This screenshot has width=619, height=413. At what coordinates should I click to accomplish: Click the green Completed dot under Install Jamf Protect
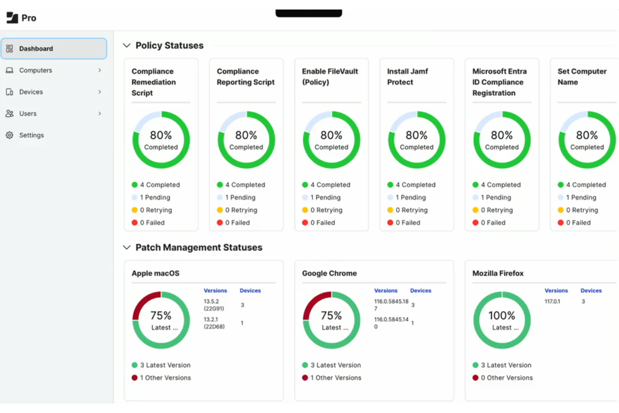[x=390, y=185]
